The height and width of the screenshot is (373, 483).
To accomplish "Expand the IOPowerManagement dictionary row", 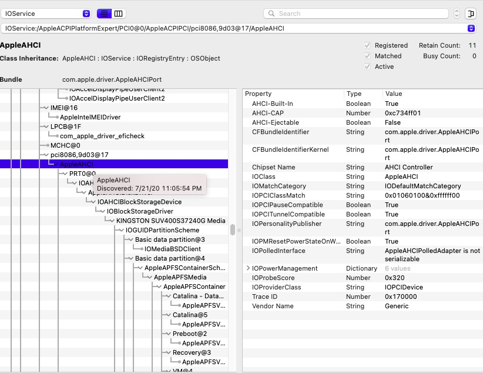I will coord(248,268).
